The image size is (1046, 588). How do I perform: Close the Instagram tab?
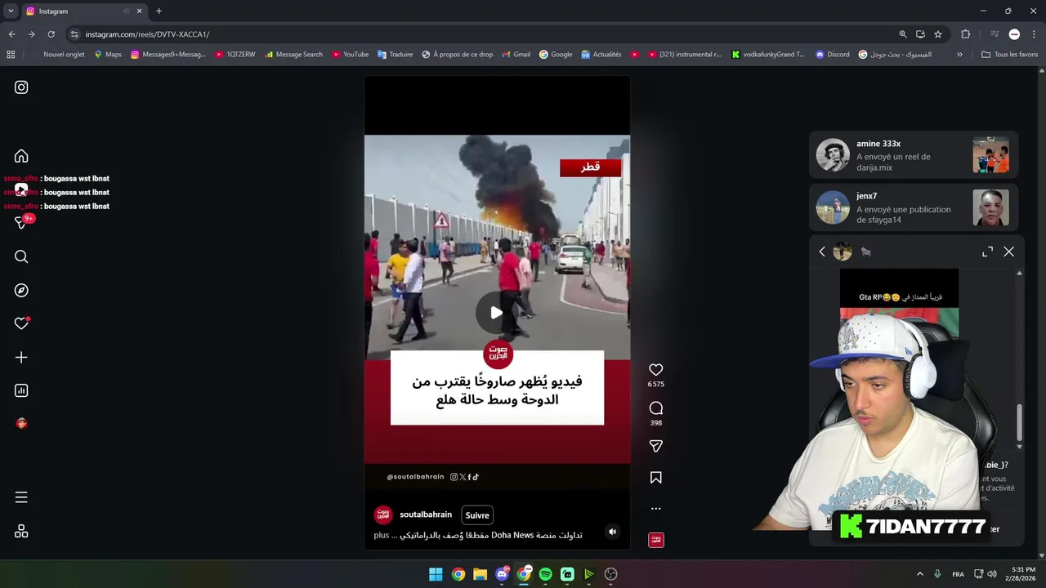139,11
